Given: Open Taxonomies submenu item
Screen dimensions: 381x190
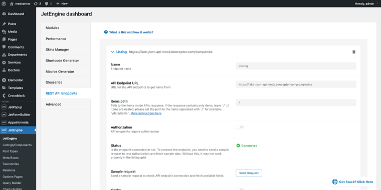Looking at the screenshot, I should (x=11, y=164).
